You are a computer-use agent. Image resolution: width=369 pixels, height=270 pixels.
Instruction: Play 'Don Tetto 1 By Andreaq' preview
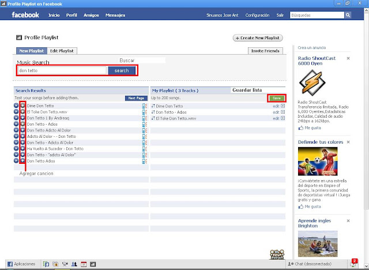[16, 118]
